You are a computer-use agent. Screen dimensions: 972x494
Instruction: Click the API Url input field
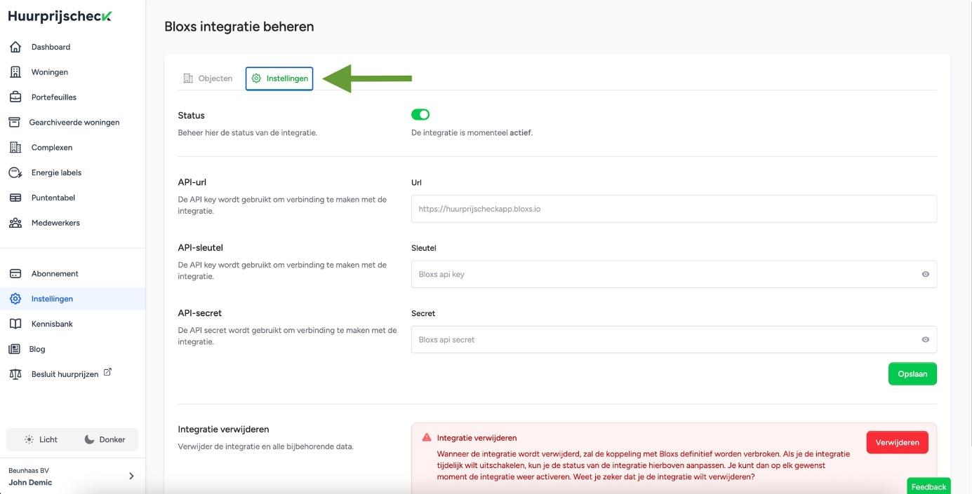[x=673, y=209]
